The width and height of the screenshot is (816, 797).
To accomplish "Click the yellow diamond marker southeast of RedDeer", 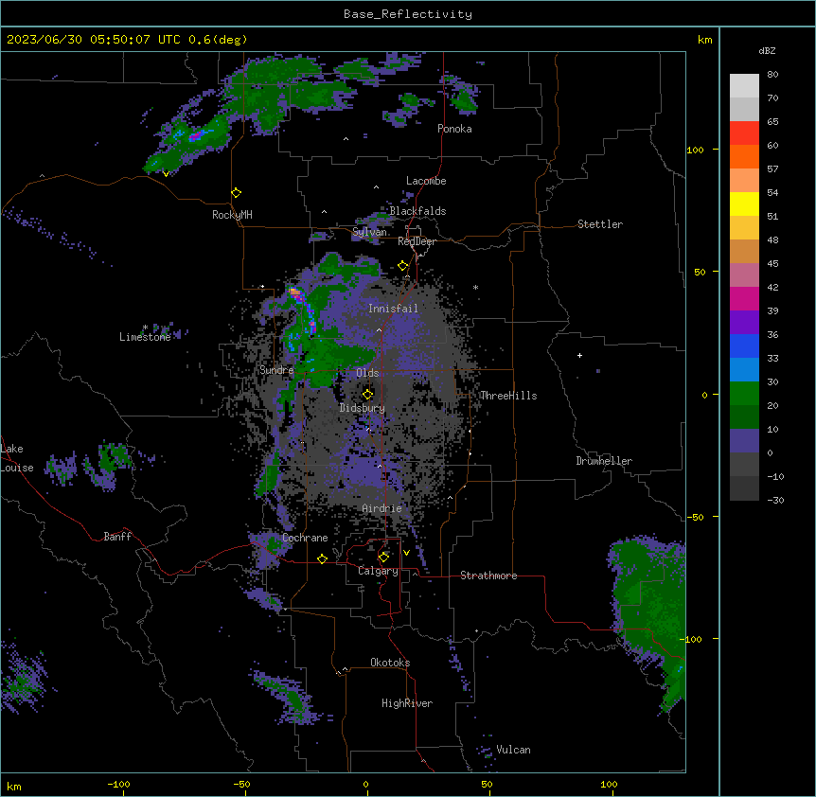I will [403, 266].
